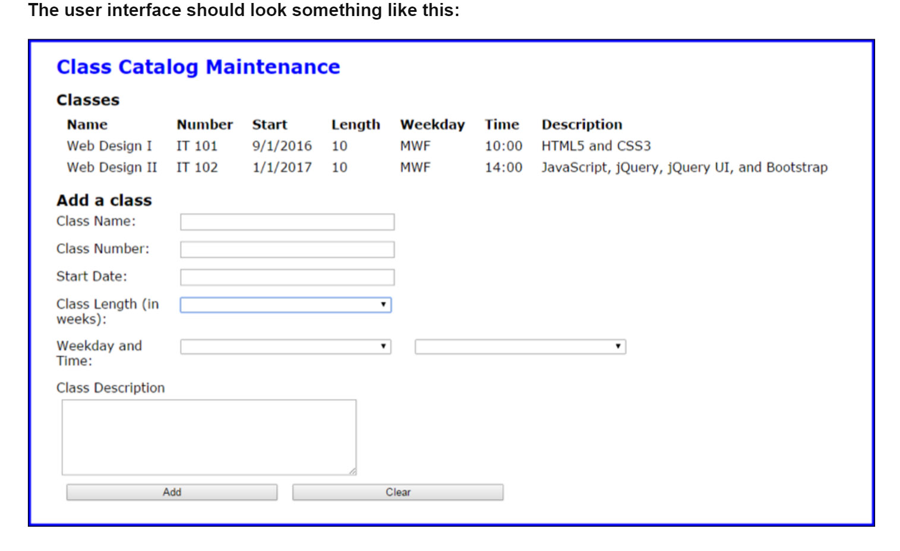The image size is (900, 551).
Task: Open the Class Length dropdown
Action: 286,305
